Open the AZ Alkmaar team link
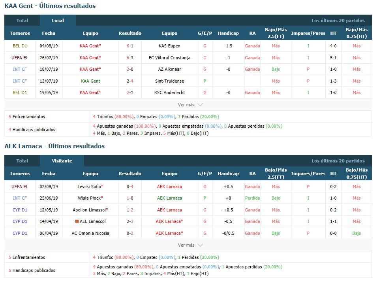Viewport: 379px width, 283px height. [x=169, y=69]
